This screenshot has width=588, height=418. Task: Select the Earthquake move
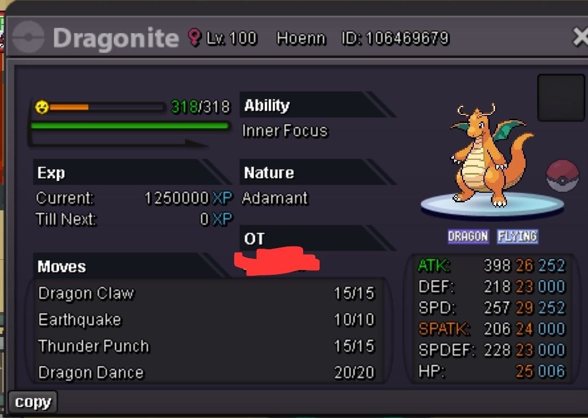[x=206, y=320]
